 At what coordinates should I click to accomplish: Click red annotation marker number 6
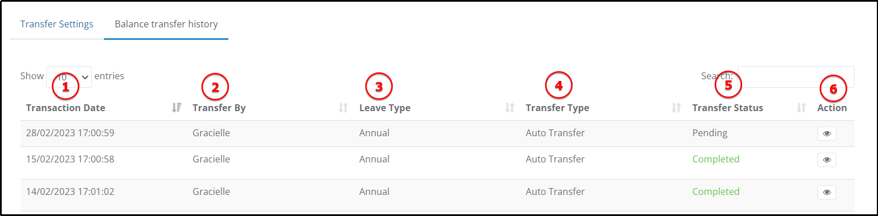point(833,89)
